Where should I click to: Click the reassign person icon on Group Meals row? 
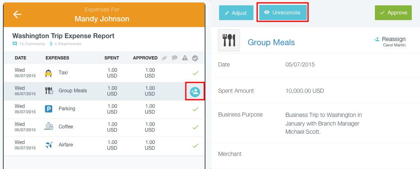[x=195, y=92]
